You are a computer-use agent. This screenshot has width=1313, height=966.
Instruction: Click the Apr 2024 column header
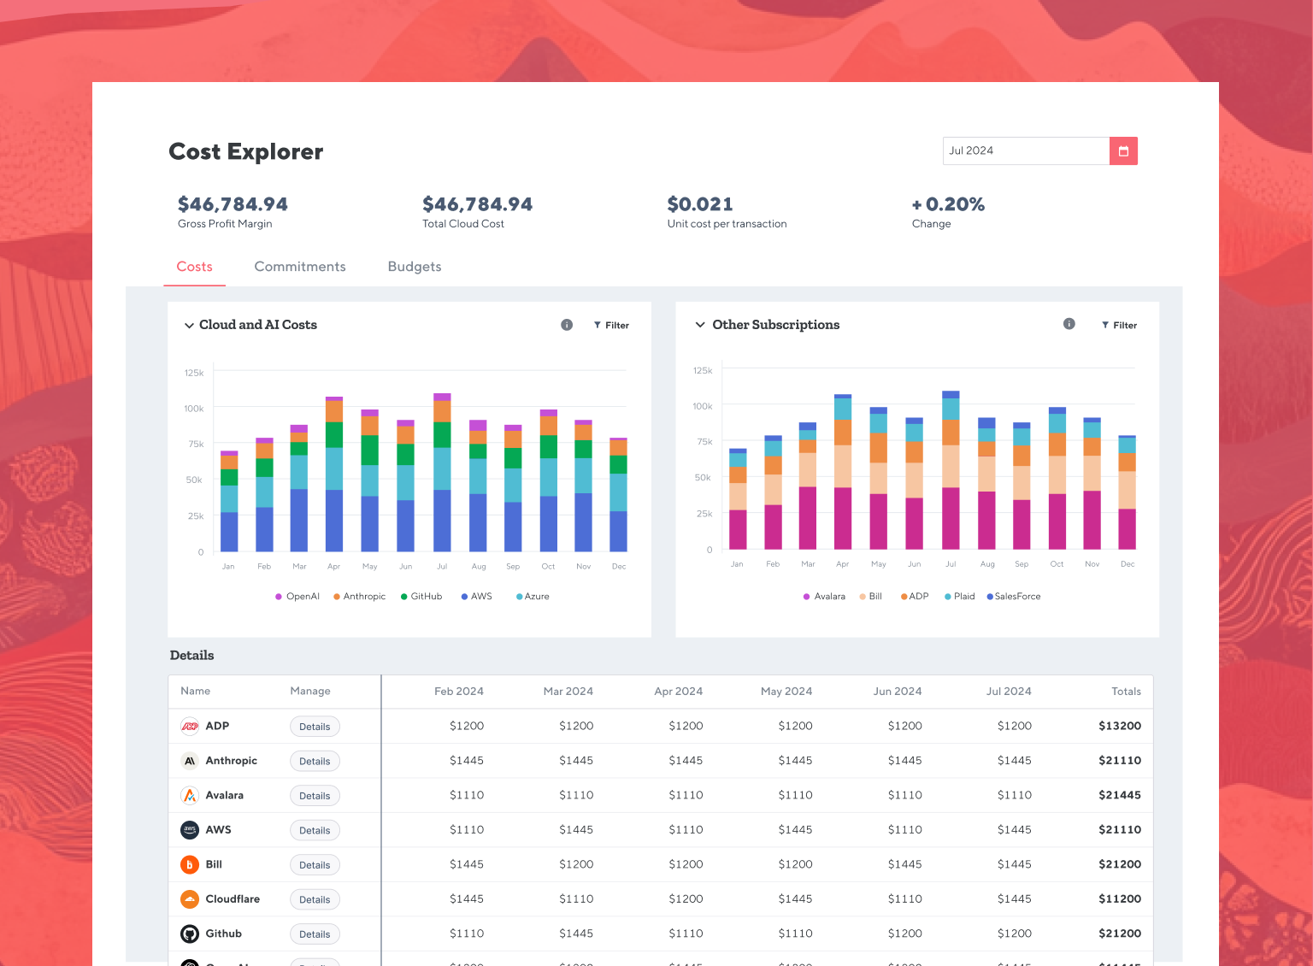pos(679,692)
